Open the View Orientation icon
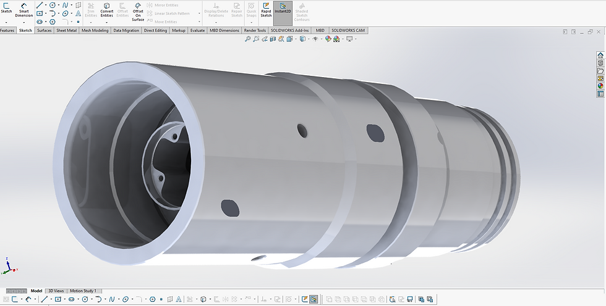Screen dimensions: 606x306 pyautogui.click(x=289, y=39)
